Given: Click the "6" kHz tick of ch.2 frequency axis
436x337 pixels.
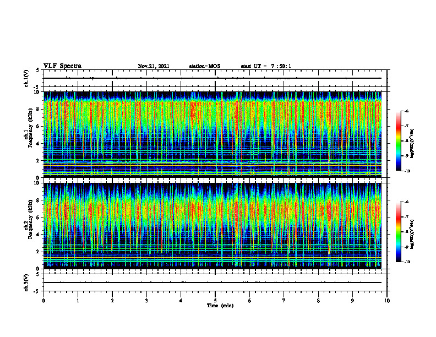Looking at the screenshot, I should (38, 218).
